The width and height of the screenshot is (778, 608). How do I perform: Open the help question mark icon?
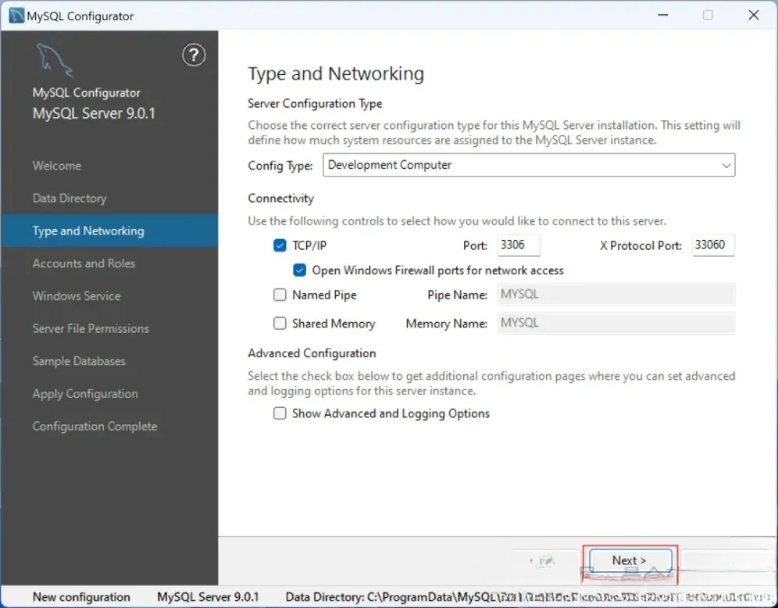pos(194,55)
